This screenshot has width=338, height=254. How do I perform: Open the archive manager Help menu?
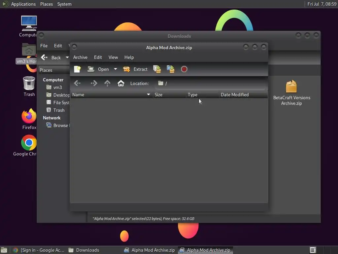click(129, 57)
